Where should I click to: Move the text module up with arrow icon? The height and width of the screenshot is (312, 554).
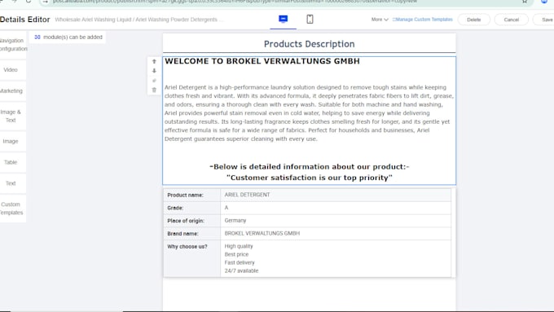pyautogui.click(x=154, y=61)
